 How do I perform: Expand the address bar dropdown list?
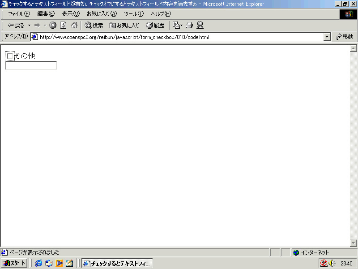pos(327,37)
